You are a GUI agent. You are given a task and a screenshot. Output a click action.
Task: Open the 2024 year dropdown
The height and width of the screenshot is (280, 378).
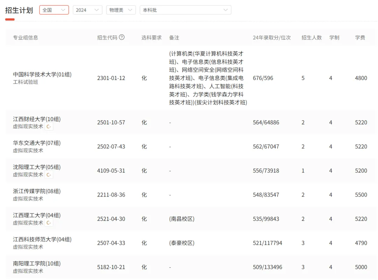pyautogui.click(x=87, y=10)
